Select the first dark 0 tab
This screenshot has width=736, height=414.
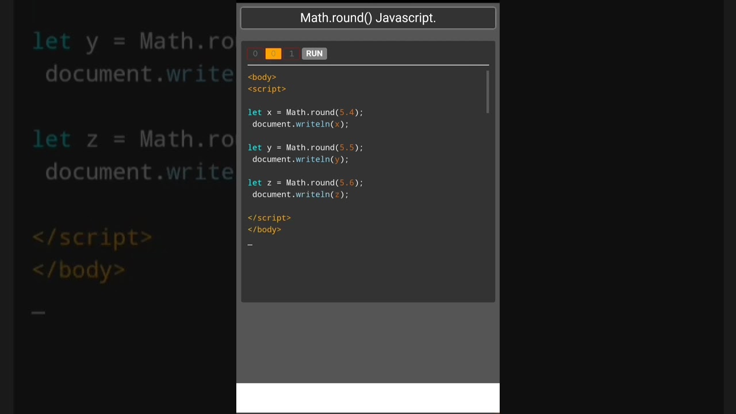click(255, 53)
